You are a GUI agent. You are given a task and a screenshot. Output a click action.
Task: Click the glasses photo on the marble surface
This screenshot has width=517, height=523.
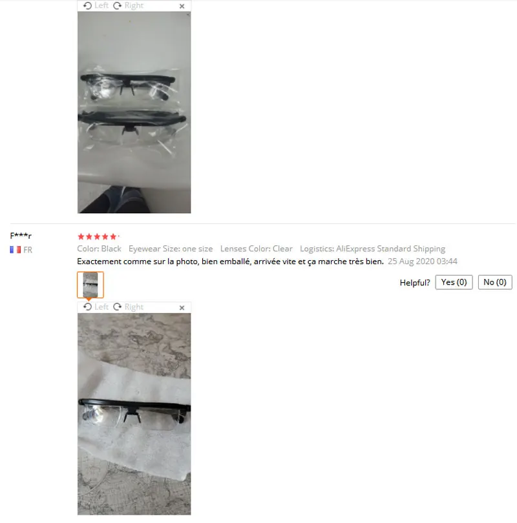pos(134,414)
